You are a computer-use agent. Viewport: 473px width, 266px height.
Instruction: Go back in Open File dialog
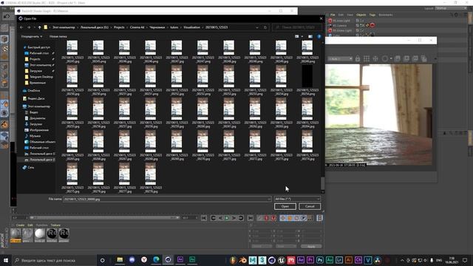click(x=21, y=27)
